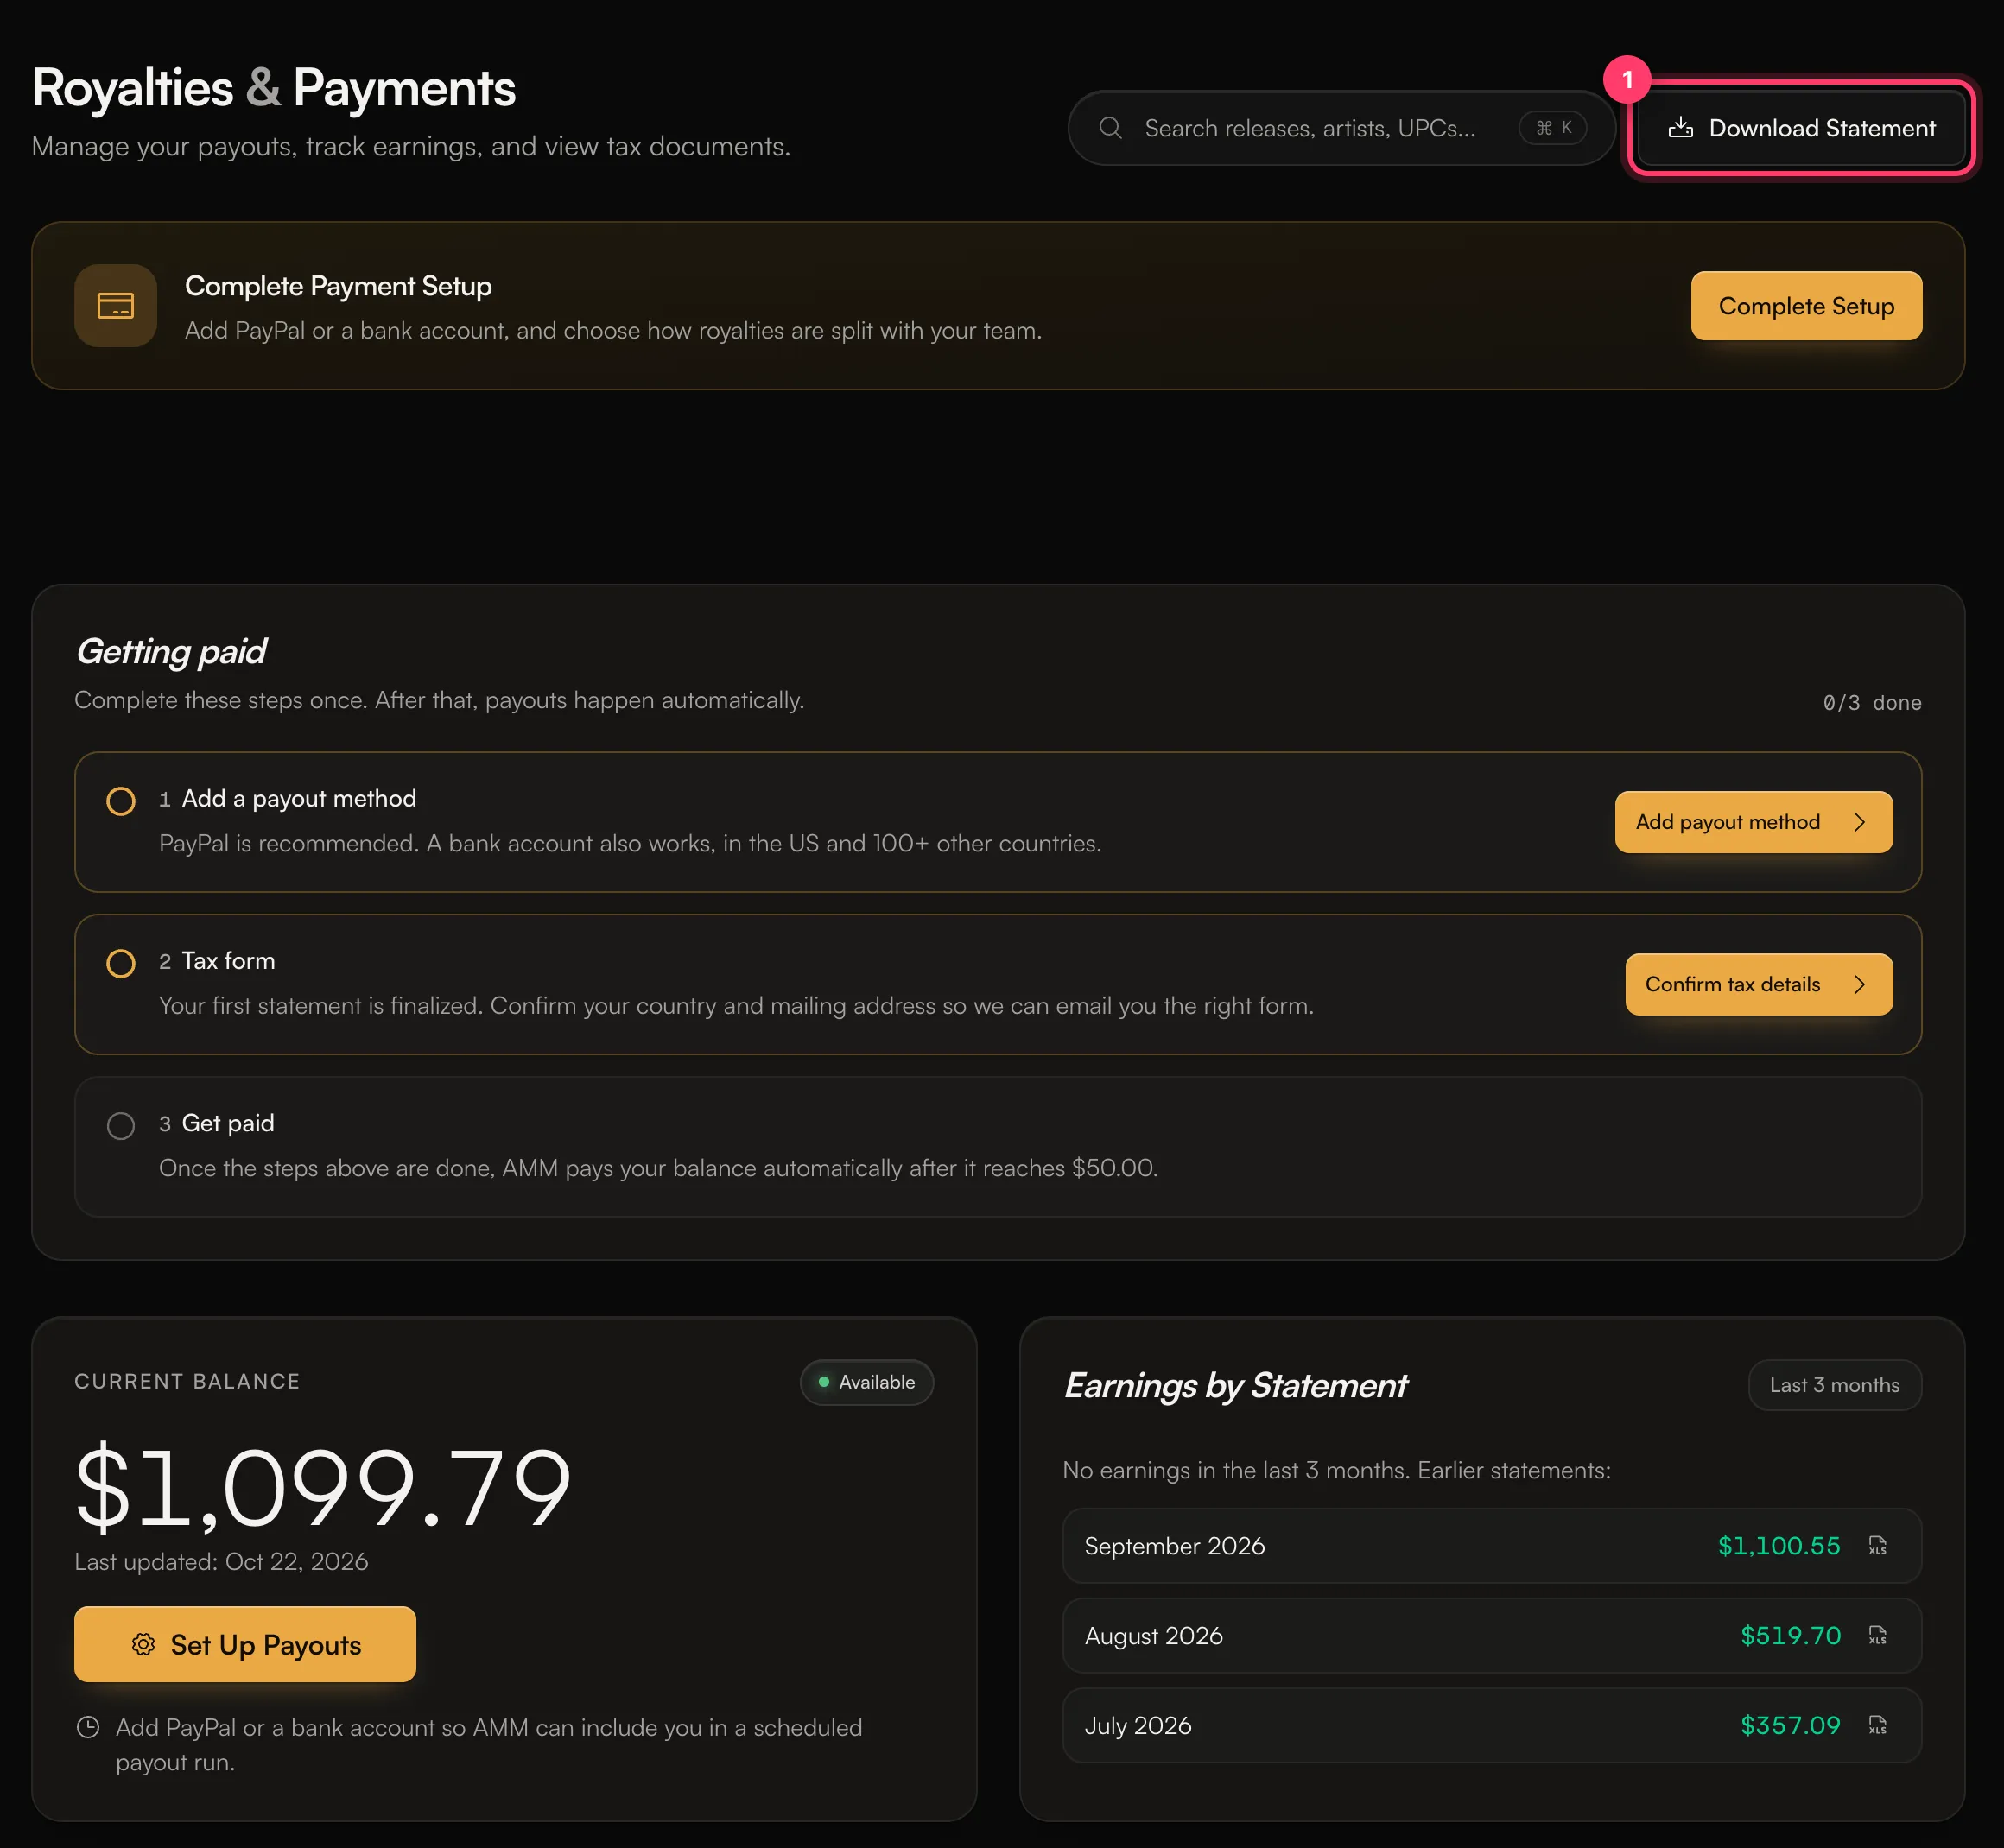Click the Available status badge
This screenshot has height=1848, width=2004.
(x=866, y=1382)
